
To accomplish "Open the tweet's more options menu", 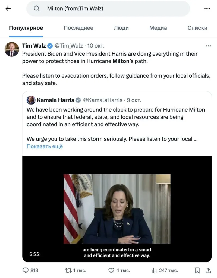I will point(208,46).
